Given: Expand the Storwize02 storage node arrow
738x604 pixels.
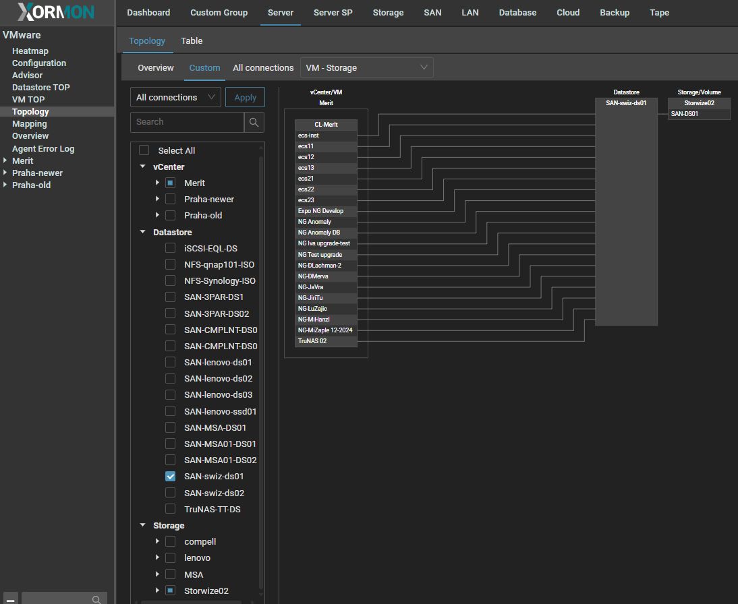Looking at the screenshot, I should 157,591.
